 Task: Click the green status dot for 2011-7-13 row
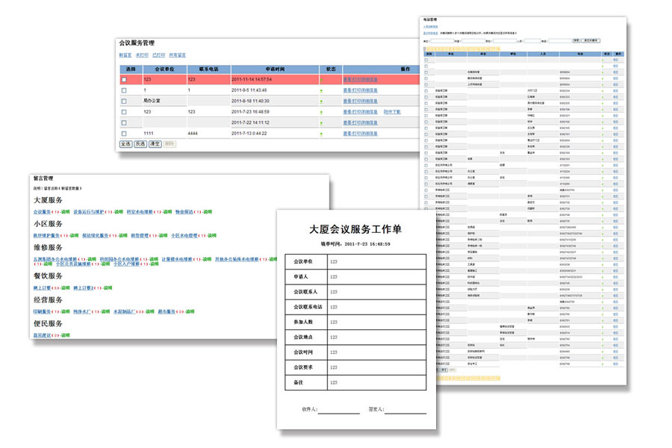pyautogui.click(x=321, y=134)
